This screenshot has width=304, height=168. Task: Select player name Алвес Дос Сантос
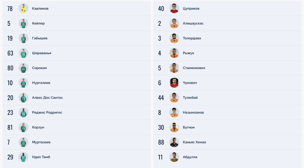(x=47, y=98)
